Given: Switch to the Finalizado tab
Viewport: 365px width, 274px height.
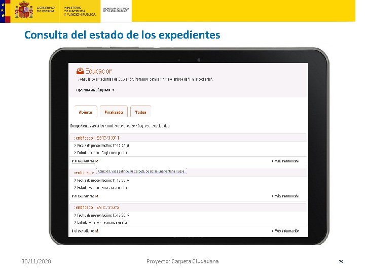Looking at the screenshot, I should 114,111.
